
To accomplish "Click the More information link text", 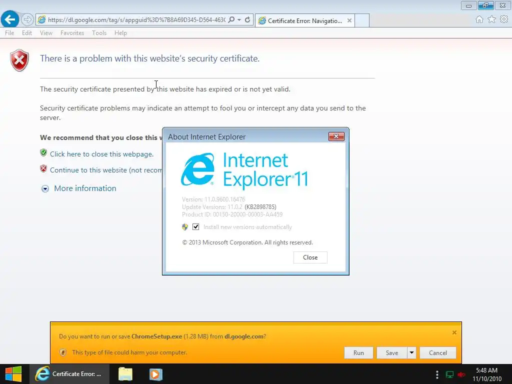I will (x=85, y=188).
